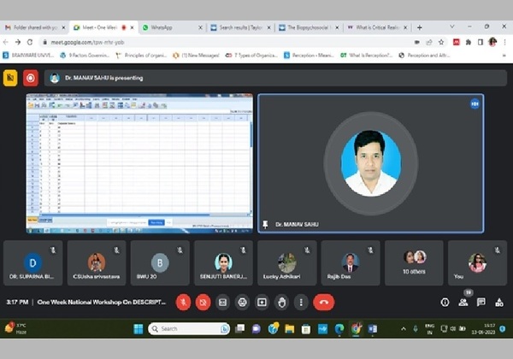Turn on microphone in Meet controls
Screen dimensions: 513x359
pos(183,302)
